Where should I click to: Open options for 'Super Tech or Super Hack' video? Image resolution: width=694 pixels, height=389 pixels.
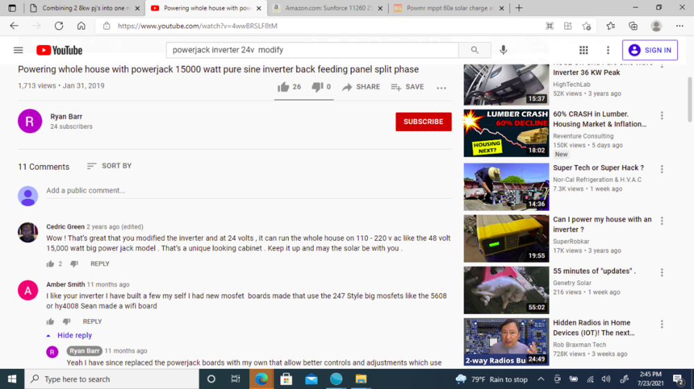(661, 169)
